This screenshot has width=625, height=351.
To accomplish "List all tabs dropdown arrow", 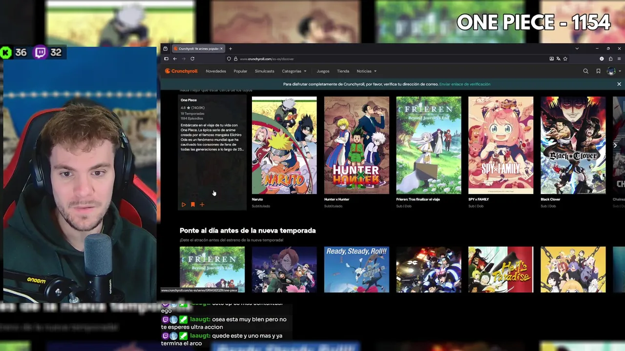I will pos(577,49).
